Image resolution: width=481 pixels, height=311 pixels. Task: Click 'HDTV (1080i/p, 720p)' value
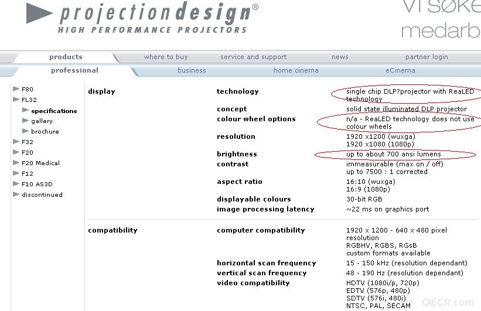(383, 283)
